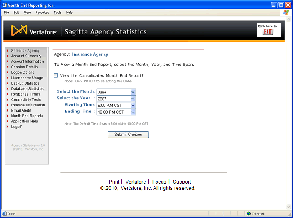Click the Vertafore footer link
Screen dimensions: 293x218
(x=136, y=182)
